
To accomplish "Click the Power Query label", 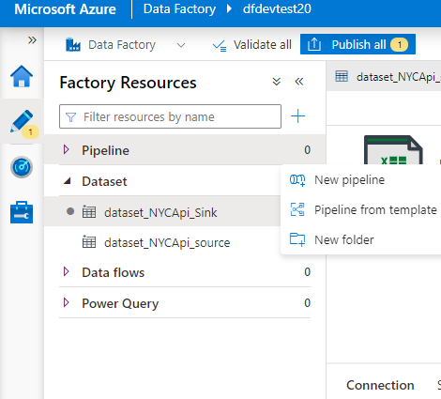I will coord(120,303).
